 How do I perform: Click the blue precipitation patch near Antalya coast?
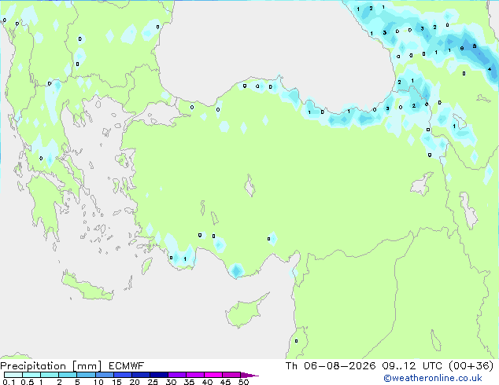[236, 270]
